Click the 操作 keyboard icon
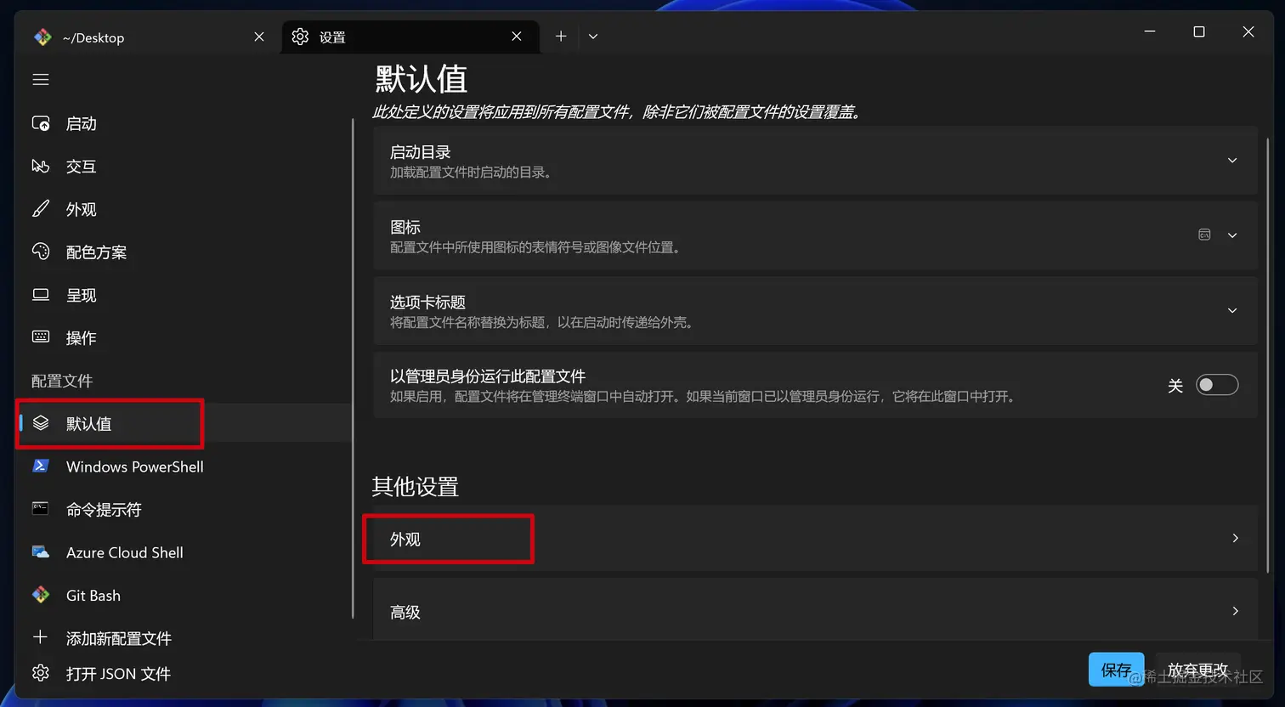Image resolution: width=1285 pixels, height=707 pixels. pyautogui.click(x=41, y=337)
